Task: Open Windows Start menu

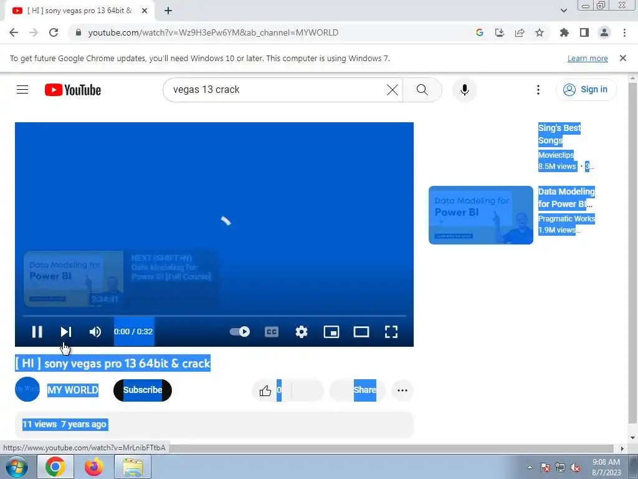Action: (x=16, y=467)
